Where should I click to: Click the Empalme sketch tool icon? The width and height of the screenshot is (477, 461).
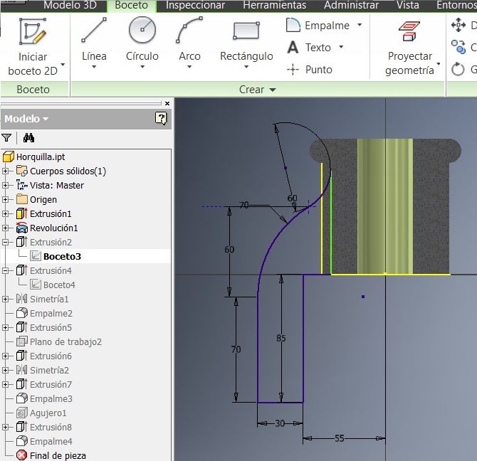293,25
